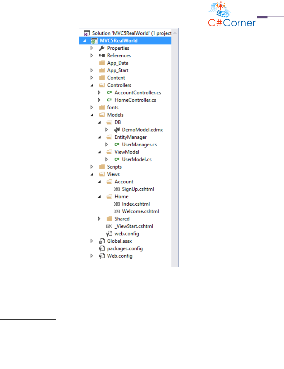This screenshot has width=284, height=369.
Task: Expand the Scripts folder
Action: (x=92, y=167)
